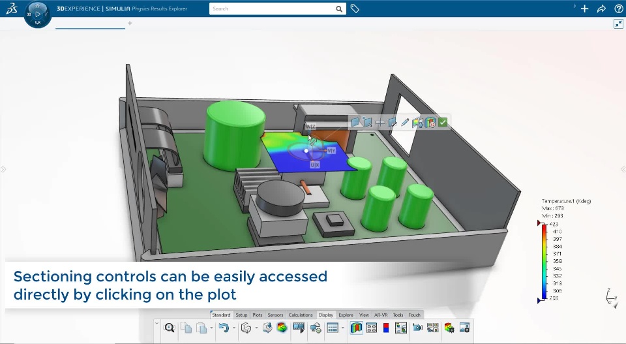626x344 pixels.
Task: Click the red-blue color swatch icon
Action: click(385, 328)
